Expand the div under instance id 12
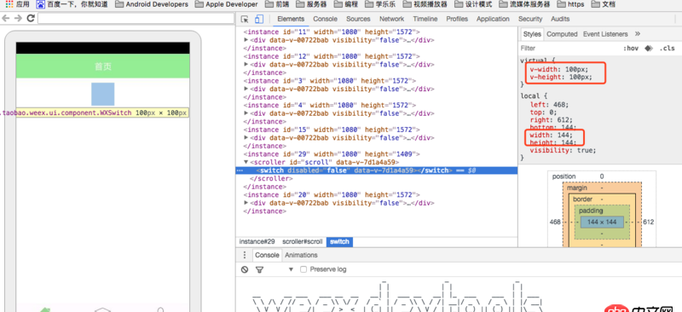This screenshot has height=312, width=682. coord(246,65)
